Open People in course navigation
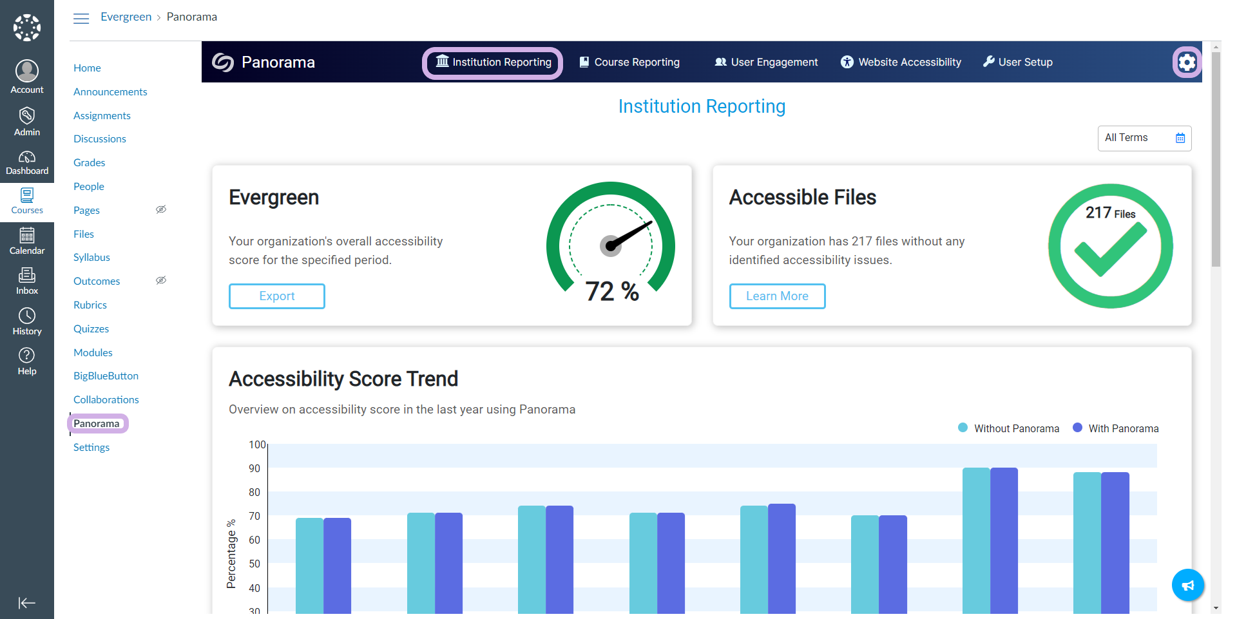Viewport: 1237px width, 619px height. point(89,186)
